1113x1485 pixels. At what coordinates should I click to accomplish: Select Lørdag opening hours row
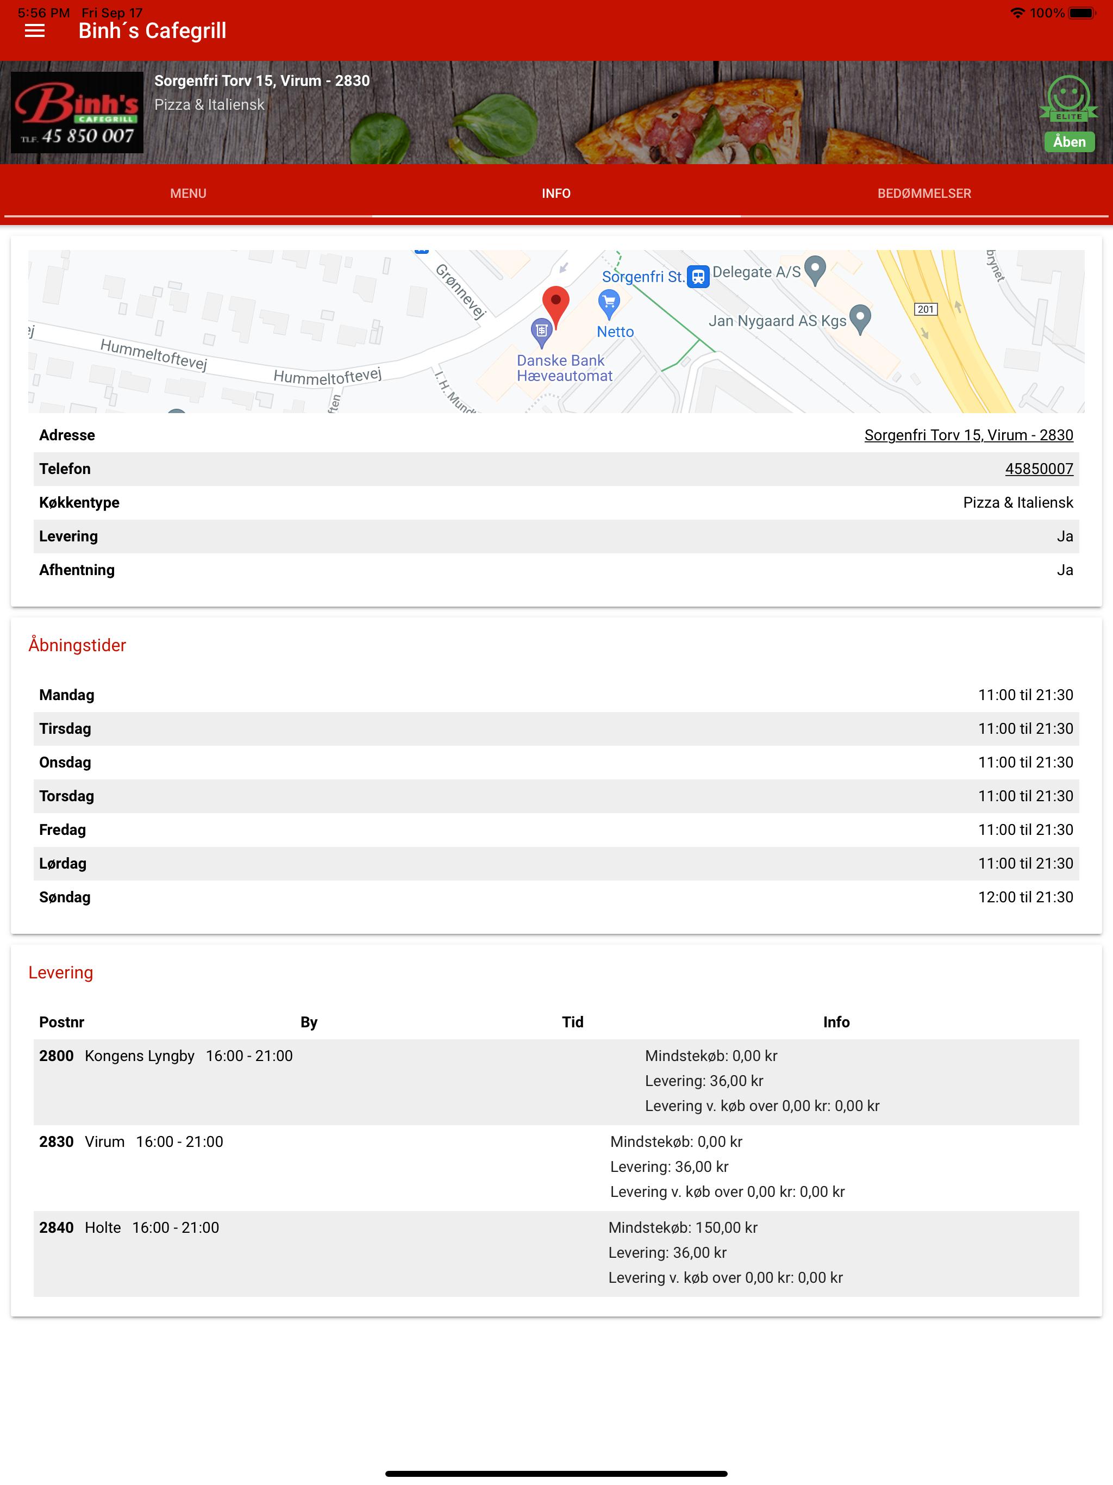pos(556,863)
